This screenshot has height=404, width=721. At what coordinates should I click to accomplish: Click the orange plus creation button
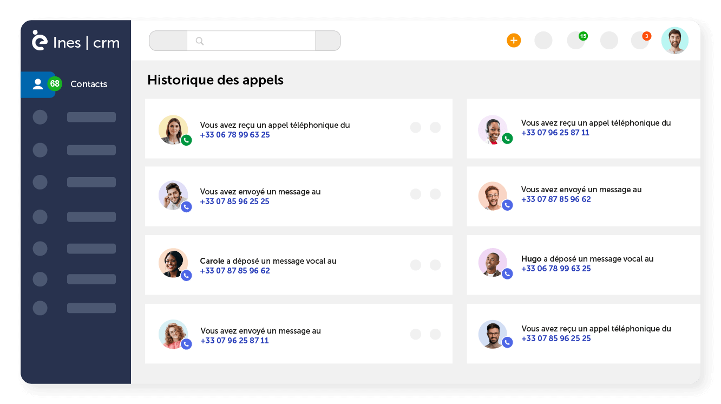(513, 40)
